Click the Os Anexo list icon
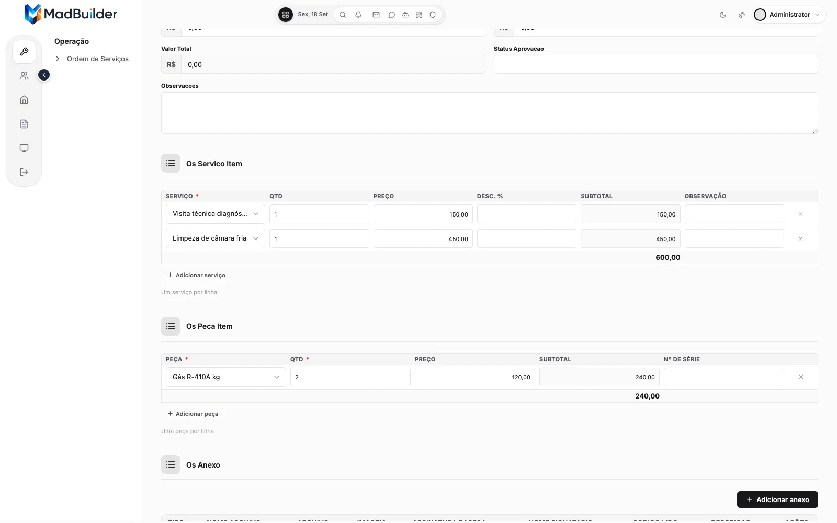Image resolution: width=837 pixels, height=523 pixels. [x=171, y=464]
